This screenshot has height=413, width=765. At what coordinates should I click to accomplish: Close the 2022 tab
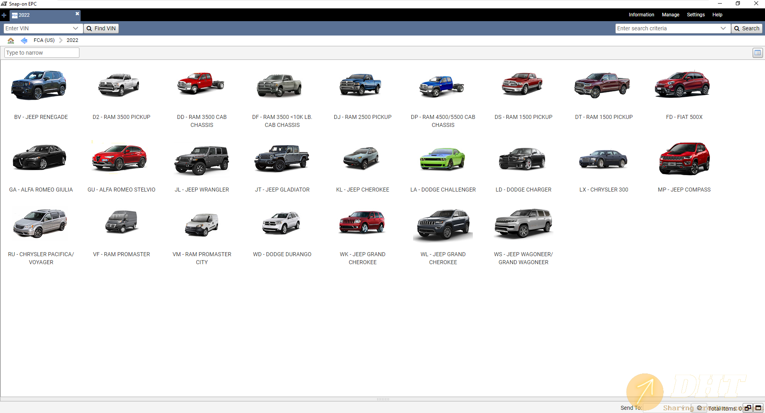[x=77, y=14]
